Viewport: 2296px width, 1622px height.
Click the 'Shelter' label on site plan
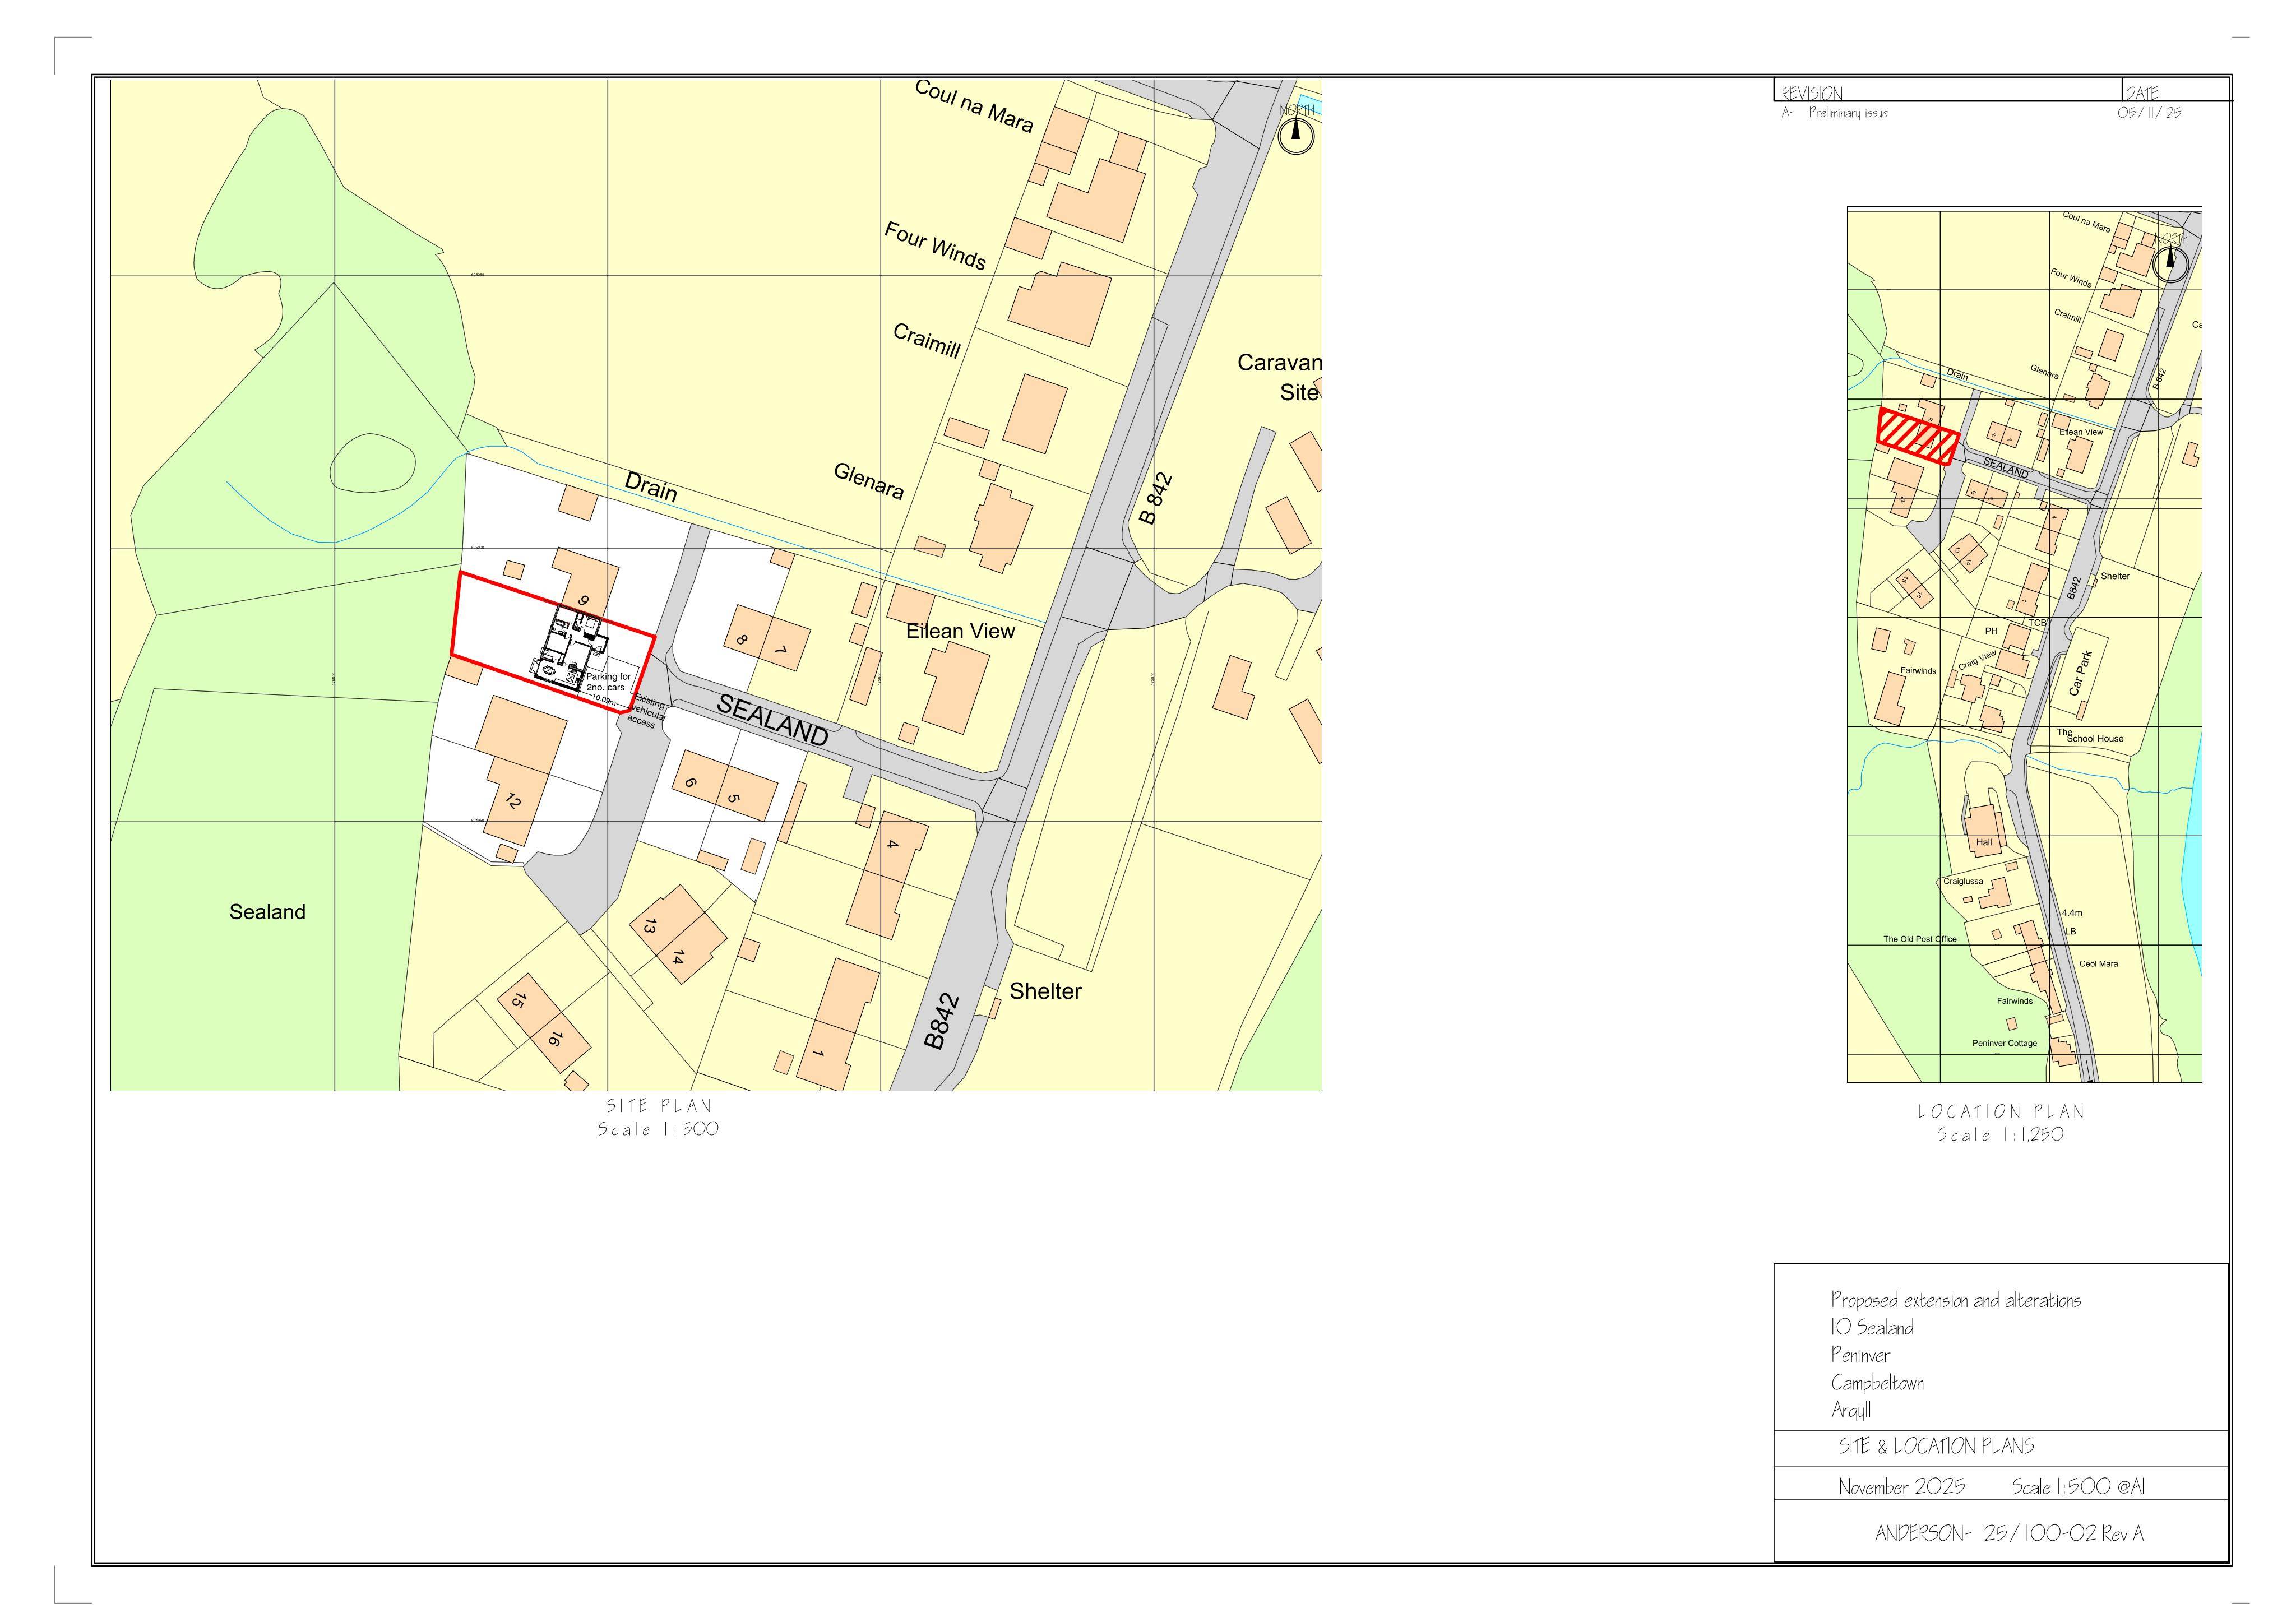(x=1045, y=991)
